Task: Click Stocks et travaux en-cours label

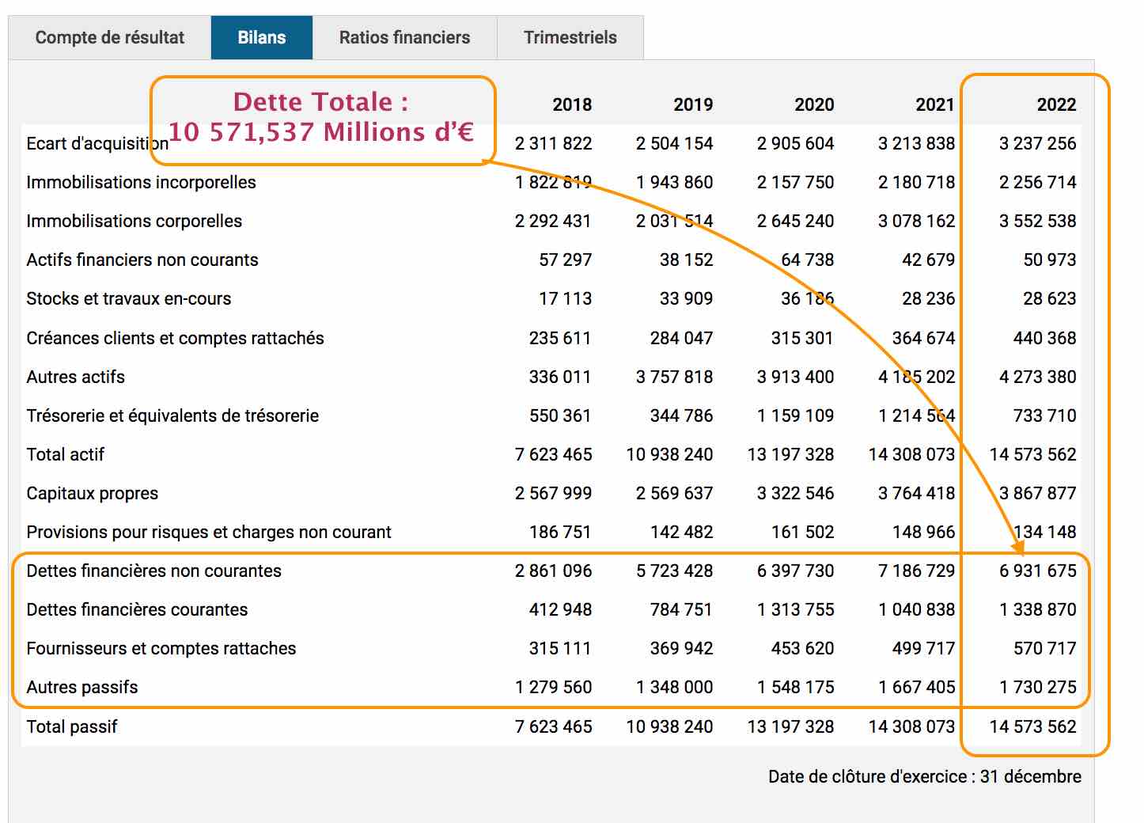Action: [x=129, y=298]
